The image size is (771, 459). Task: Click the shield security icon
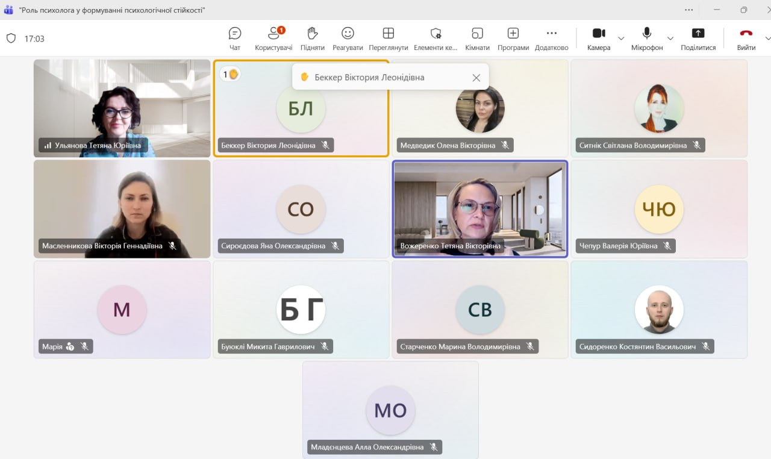click(11, 39)
